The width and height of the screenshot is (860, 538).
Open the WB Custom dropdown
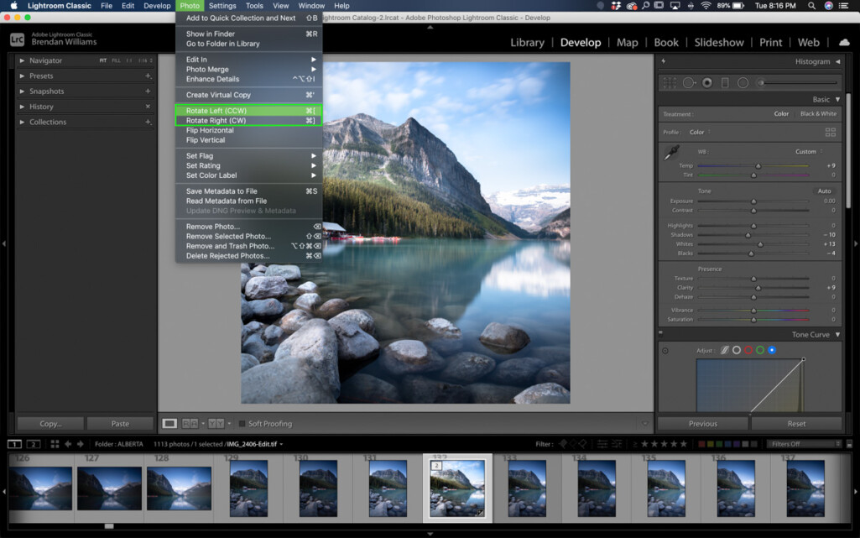pyautogui.click(x=806, y=151)
